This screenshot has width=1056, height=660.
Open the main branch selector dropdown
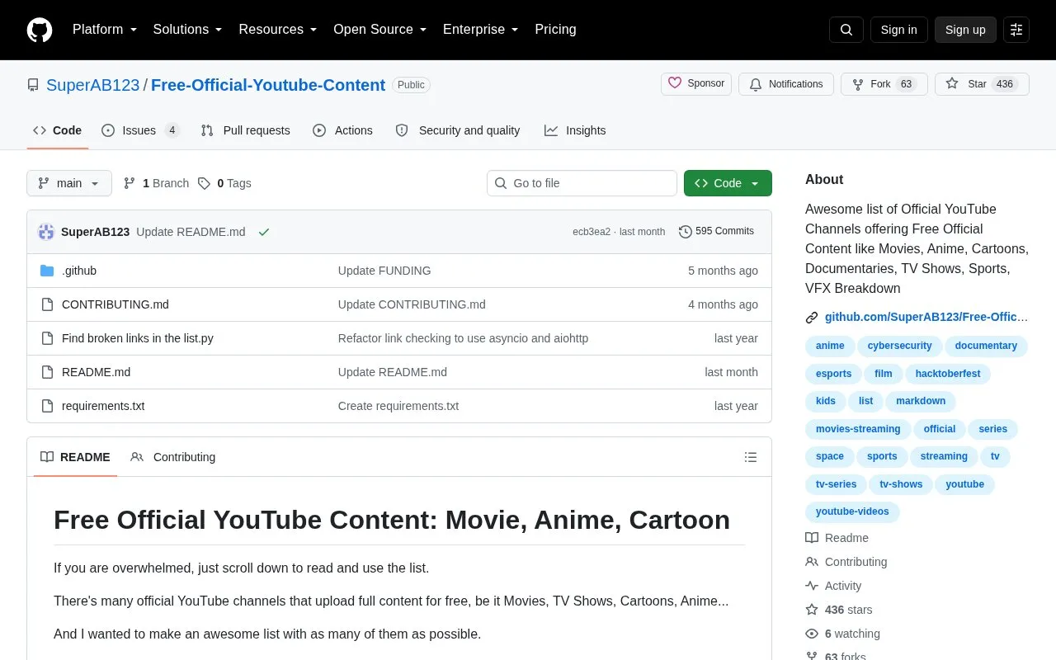[69, 183]
